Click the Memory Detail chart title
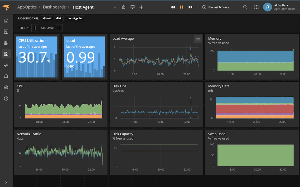The image size is (300, 187). (x=220, y=86)
